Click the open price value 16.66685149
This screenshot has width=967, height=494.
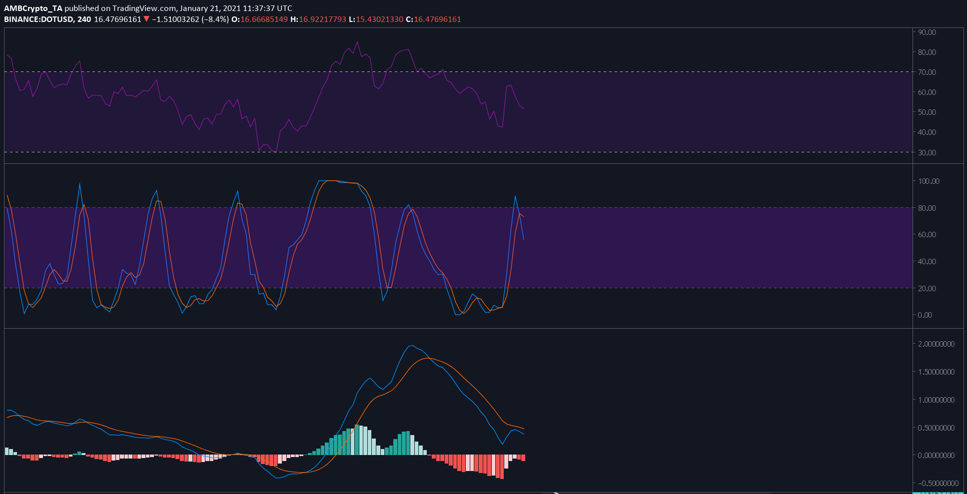tap(264, 19)
